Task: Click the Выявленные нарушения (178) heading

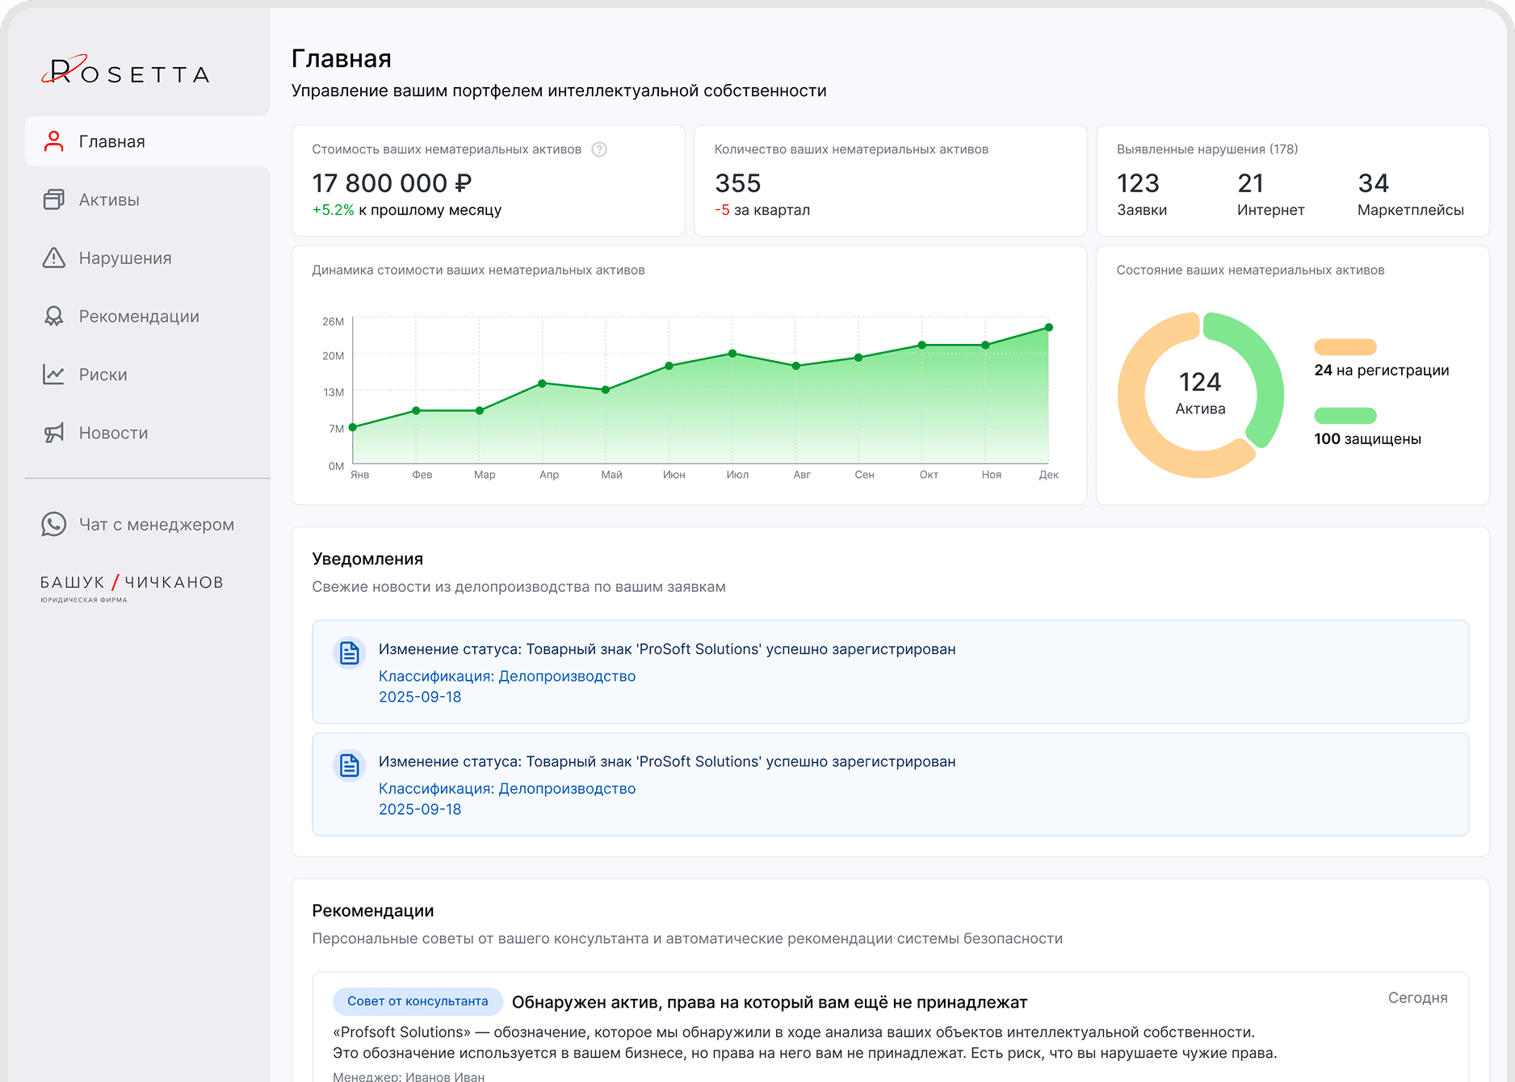Action: 1207,149
